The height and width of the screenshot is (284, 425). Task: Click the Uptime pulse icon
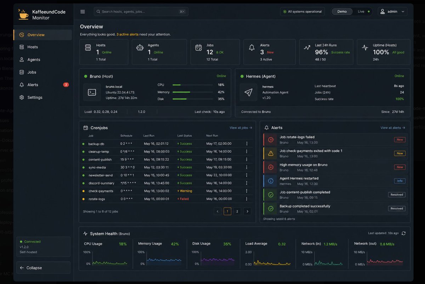(x=365, y=48)
